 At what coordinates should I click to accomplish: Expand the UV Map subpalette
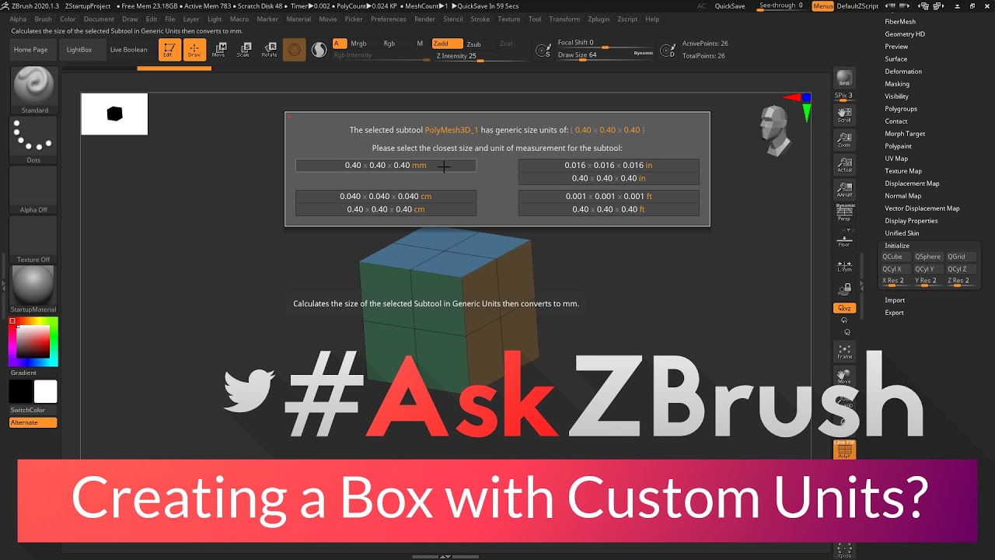[x=896, y=159]
